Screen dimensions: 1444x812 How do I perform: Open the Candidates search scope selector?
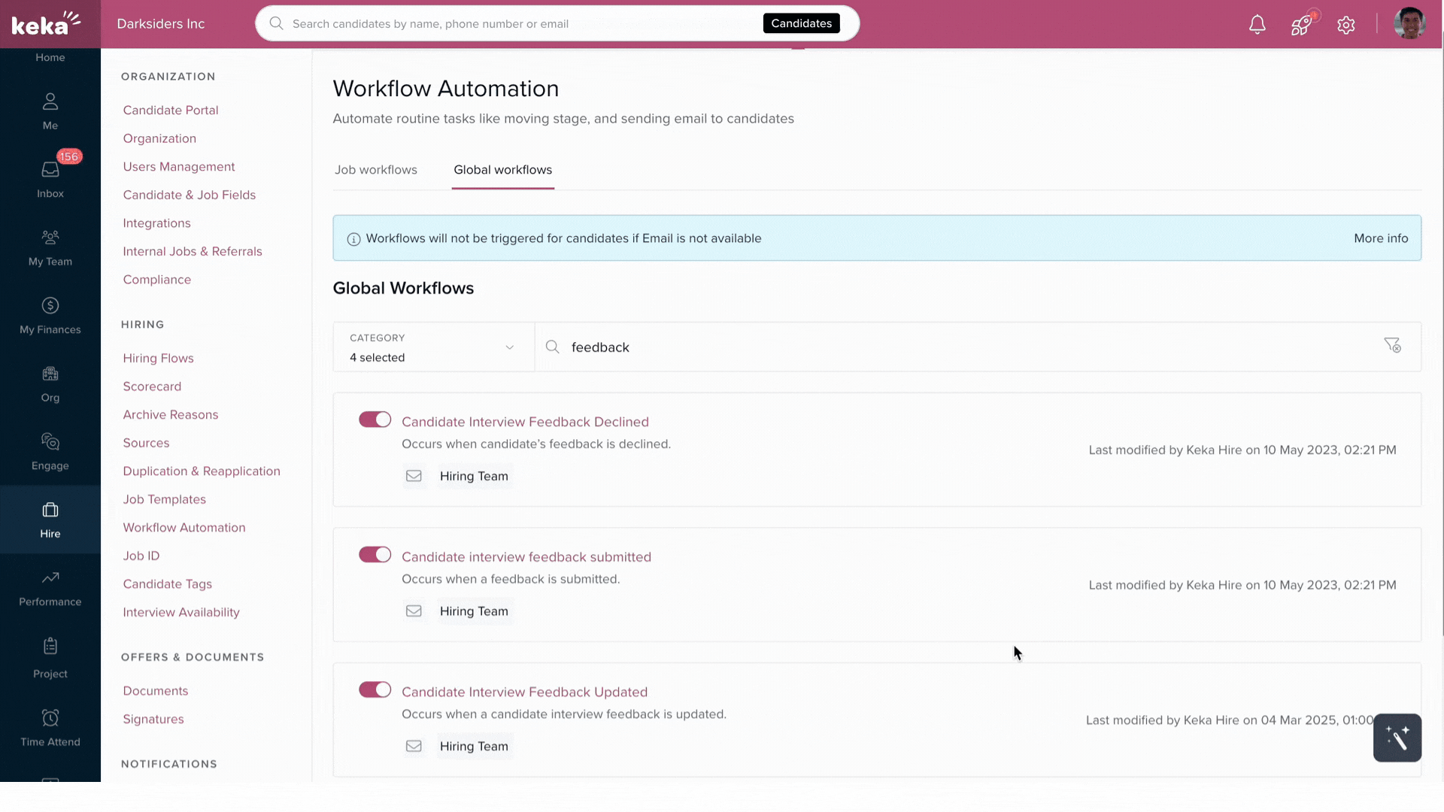pyautogui.click(x=801, y=23)
